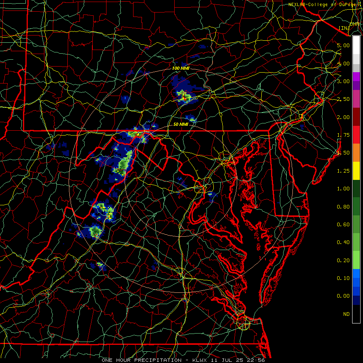Click the ND legend label
Viewport: 363px width, 363px height.
(346, 314)
